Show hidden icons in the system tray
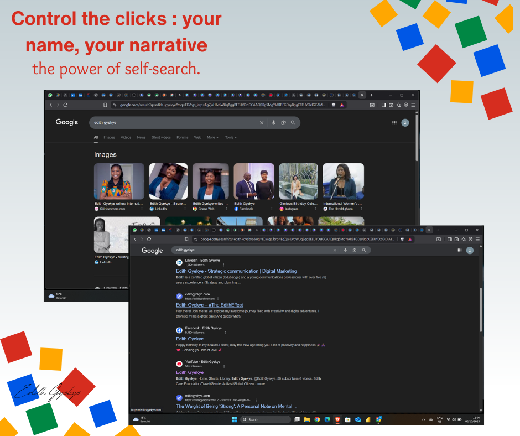This screenshot has height=436, width=520. click(x=423, y=419)
